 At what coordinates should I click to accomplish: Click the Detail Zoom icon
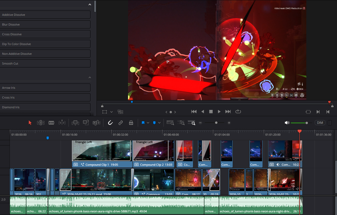(181, 123)
